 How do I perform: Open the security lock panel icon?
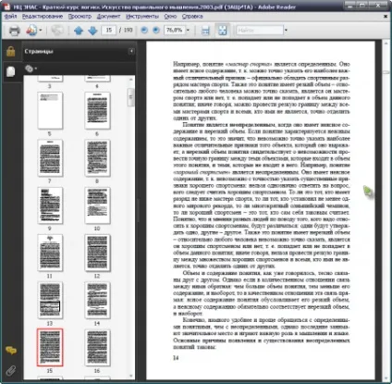click(10, 52)
